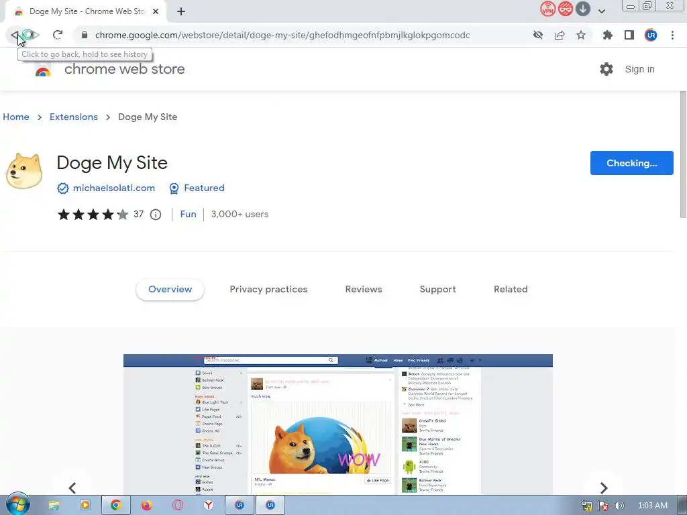
Task: Open downloads arrow icon in title bar
Action: (x=583, y=9)
